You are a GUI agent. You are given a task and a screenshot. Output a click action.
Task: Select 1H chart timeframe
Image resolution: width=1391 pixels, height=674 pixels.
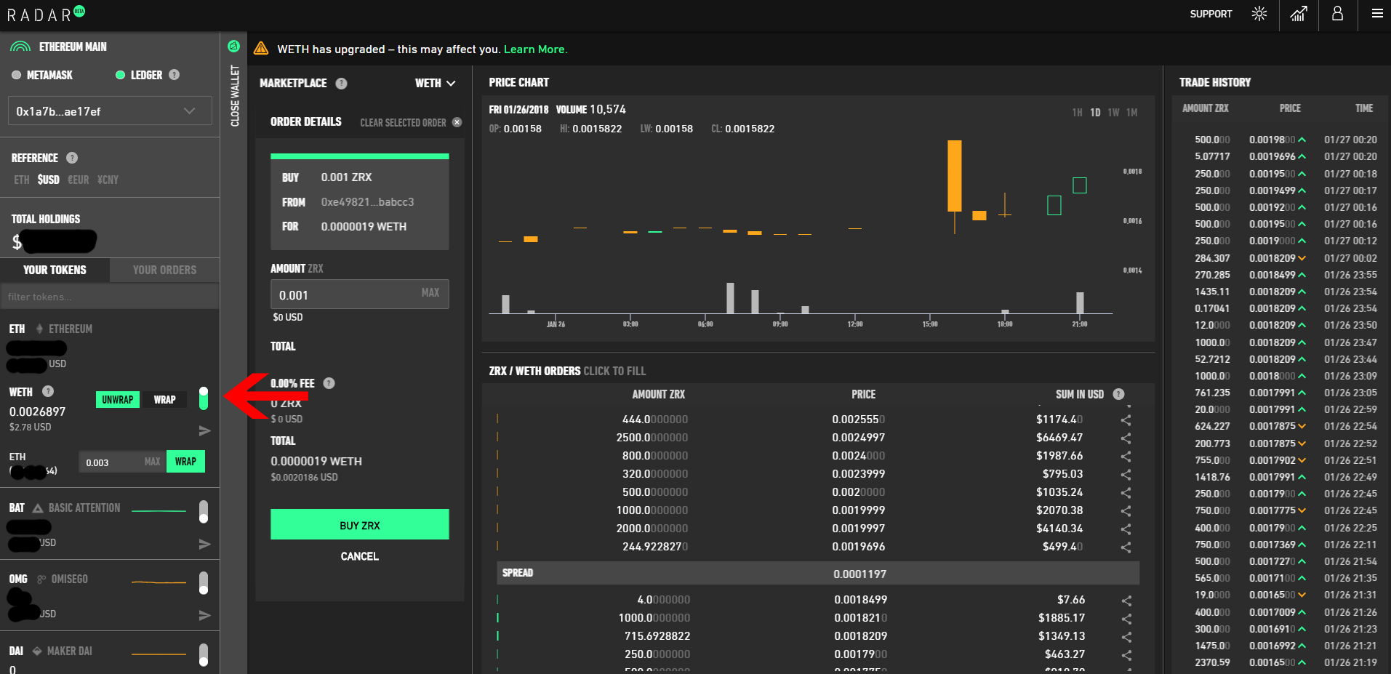[x=1077, y=113]
